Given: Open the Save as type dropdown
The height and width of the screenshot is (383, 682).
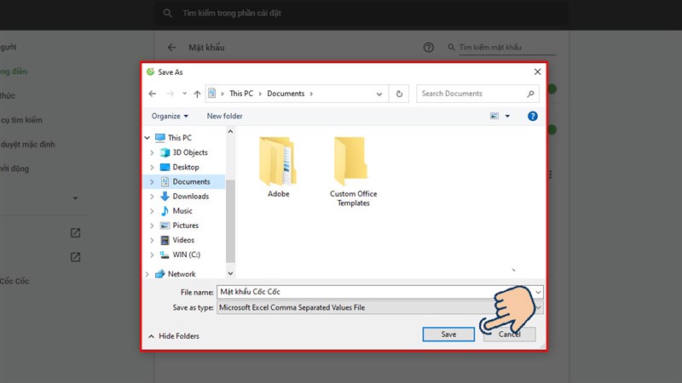Looking at the screenshot, I should pyautogui.click(x=379, y=307).
